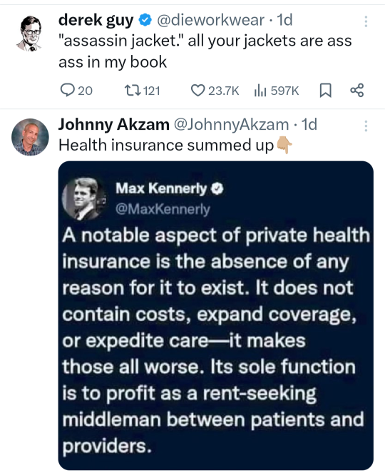The image size is (385, 473).
Task: Open Johnny Akzam's profile photo
Action: (30, 137)
